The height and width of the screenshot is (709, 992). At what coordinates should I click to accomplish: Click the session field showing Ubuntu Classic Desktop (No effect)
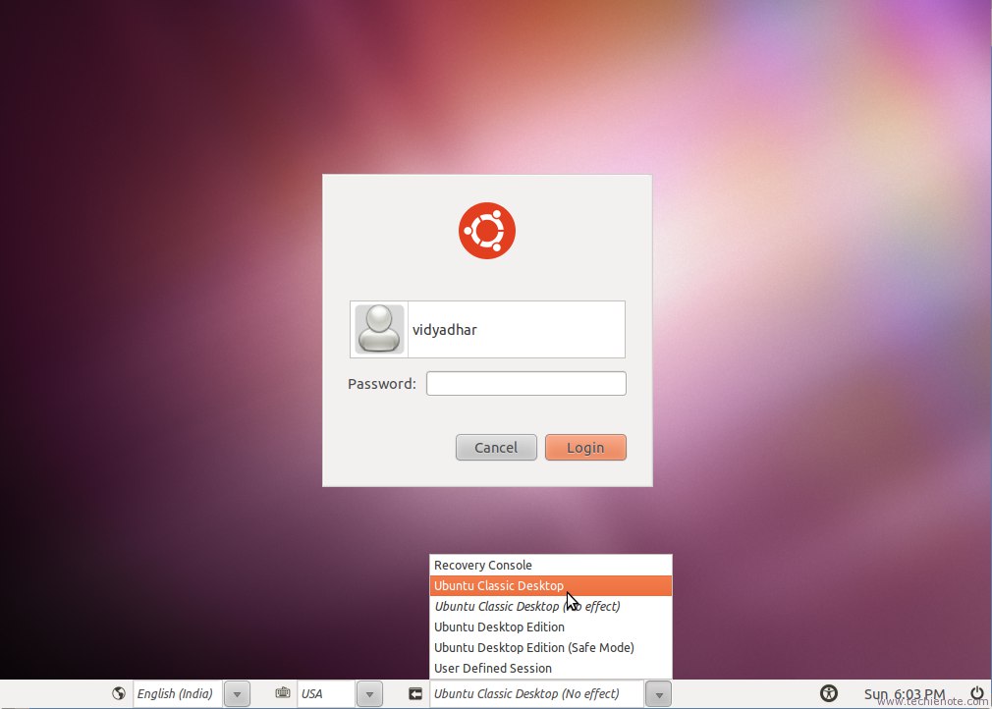pos(537,694)
